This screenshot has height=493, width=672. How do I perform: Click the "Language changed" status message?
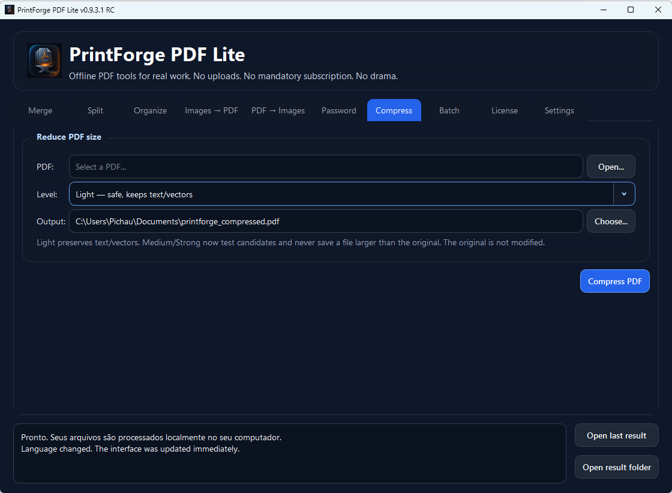point(130,449)
